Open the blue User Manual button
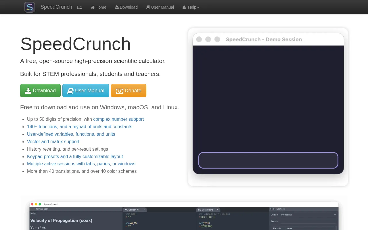Viewport: 368px width, 230px height. click(86, 91)
